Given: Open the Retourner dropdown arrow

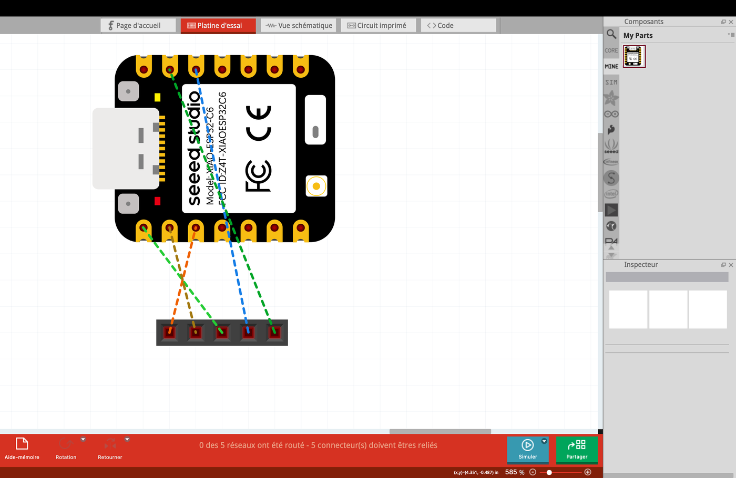Looking at the screenshot, I should click(x=127, y=439).
